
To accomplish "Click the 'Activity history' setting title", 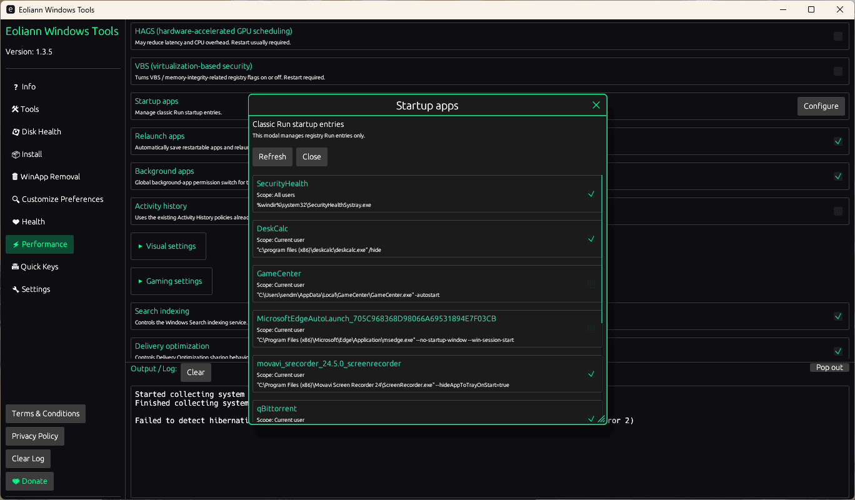I will point(161,206).
